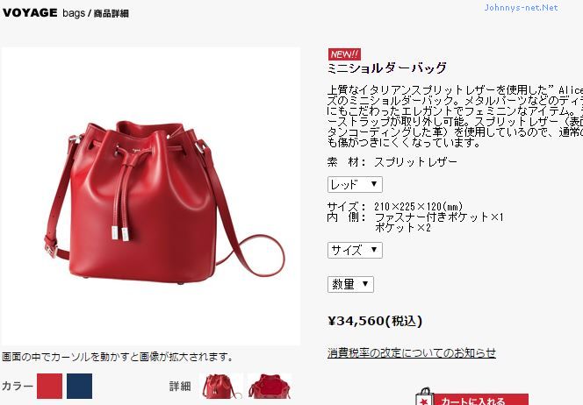Open the 数量 quantity dropdown
The height and width of the screenshot is (405, 583).
[350, 284]
